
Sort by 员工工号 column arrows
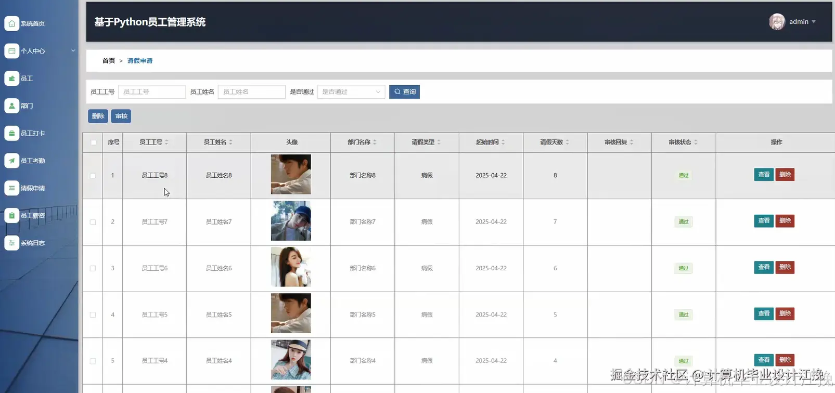tap(166, 142)
